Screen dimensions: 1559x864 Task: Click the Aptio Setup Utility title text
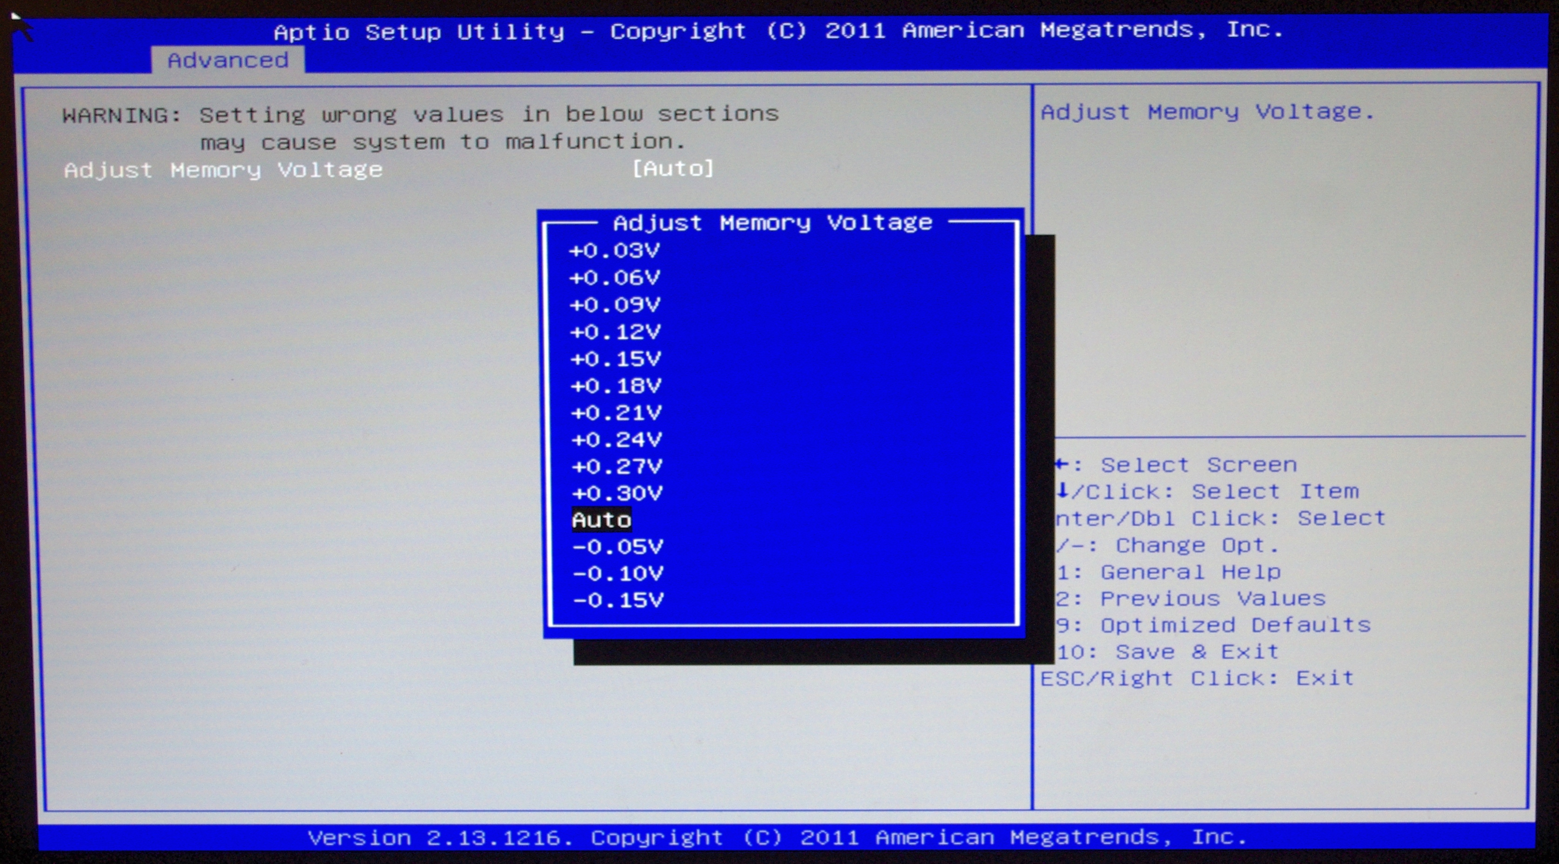click(x=778, y=31)
